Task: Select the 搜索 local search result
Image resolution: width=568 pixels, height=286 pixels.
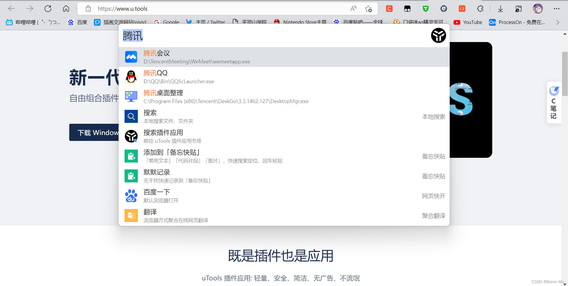Action: (284, 116)
